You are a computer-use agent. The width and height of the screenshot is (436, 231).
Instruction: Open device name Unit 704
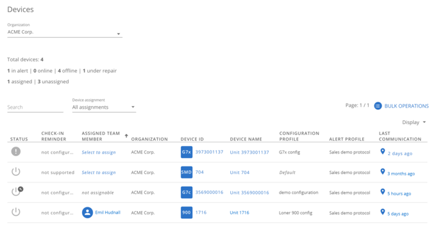(239, 172)
